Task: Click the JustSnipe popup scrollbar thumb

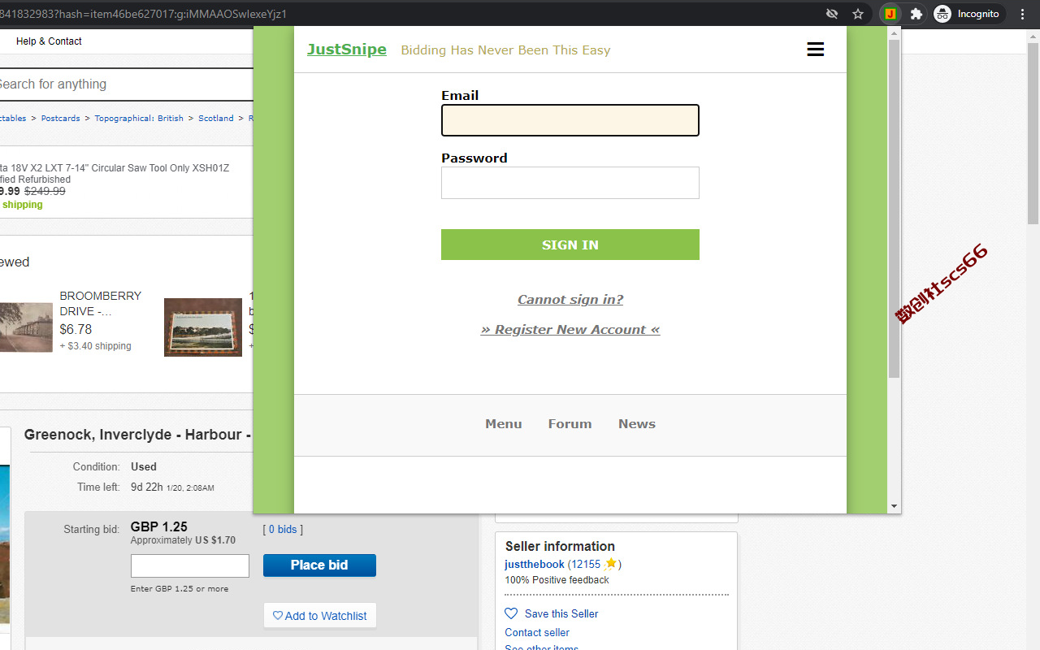Action: (x=894, y=208)
